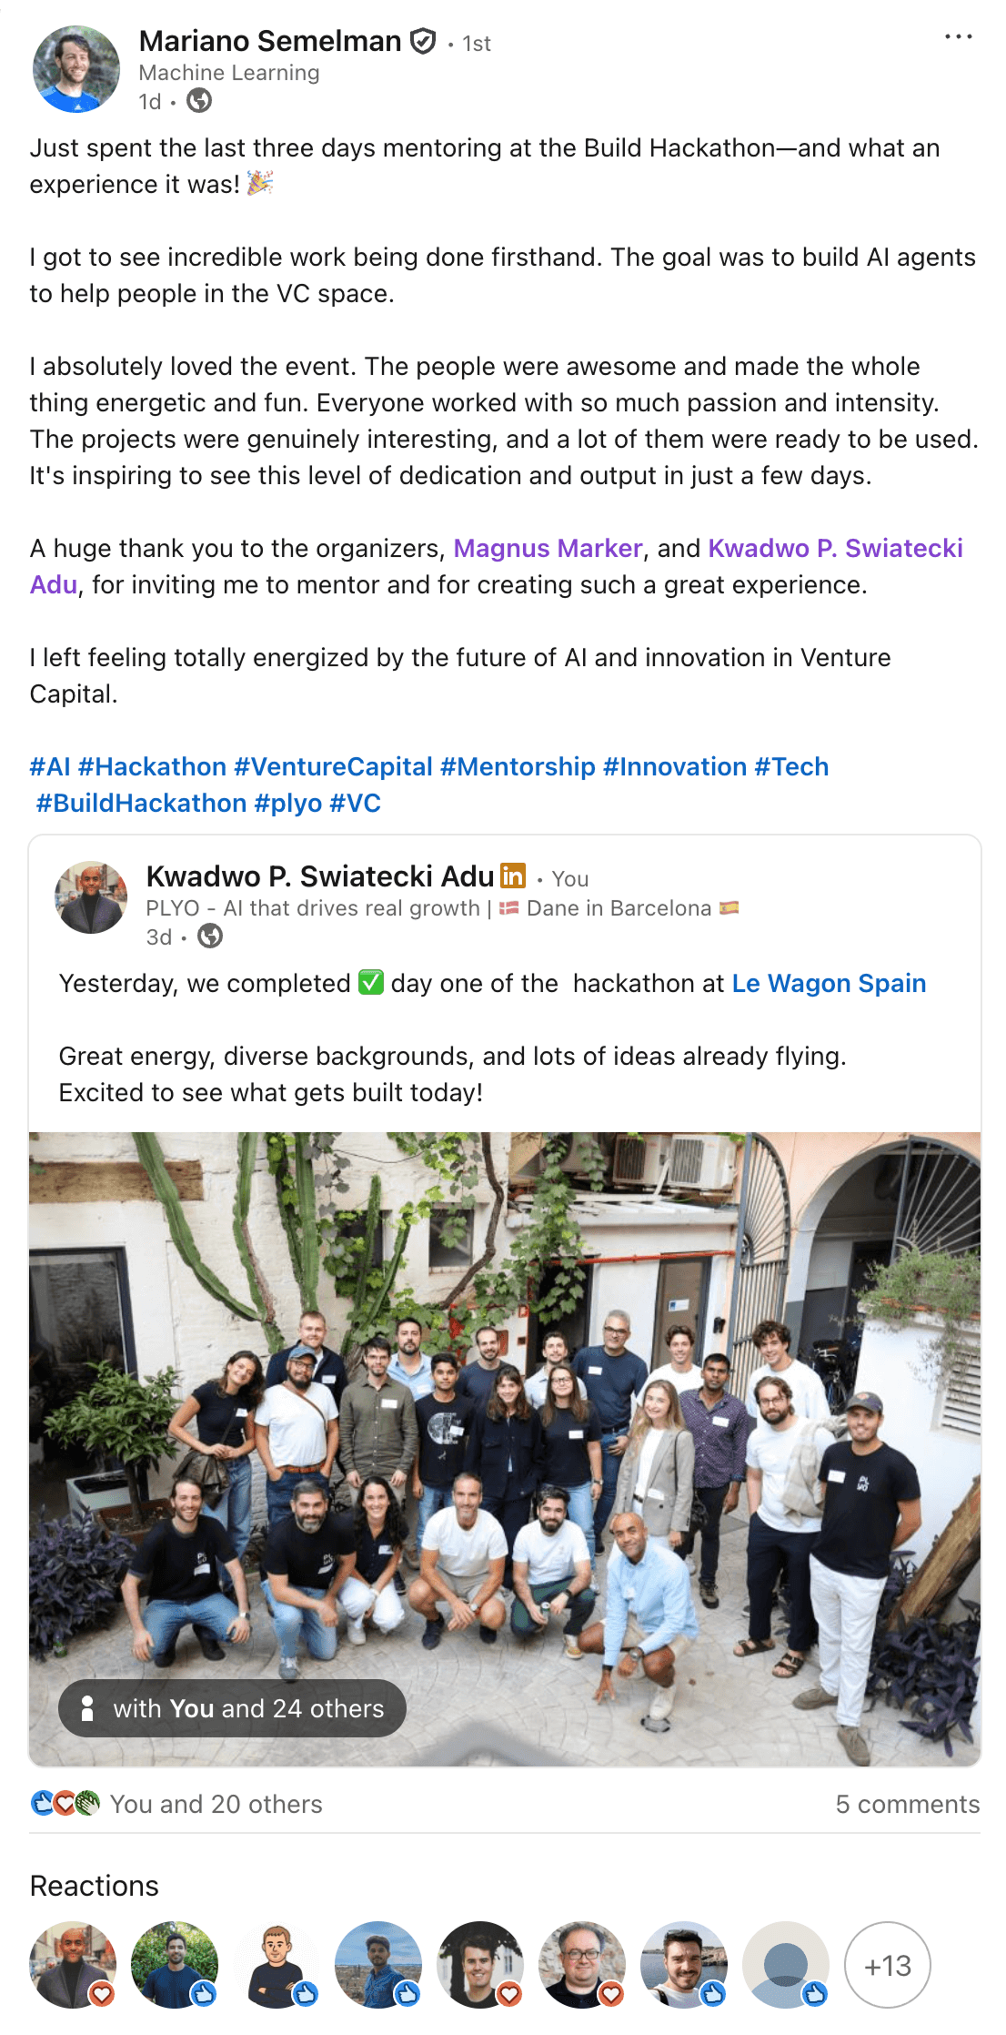Screen dimensions: 1006x2035
Task: Click the LinkedIn badge next to Kwadwo's name
Action: (513, 876)
